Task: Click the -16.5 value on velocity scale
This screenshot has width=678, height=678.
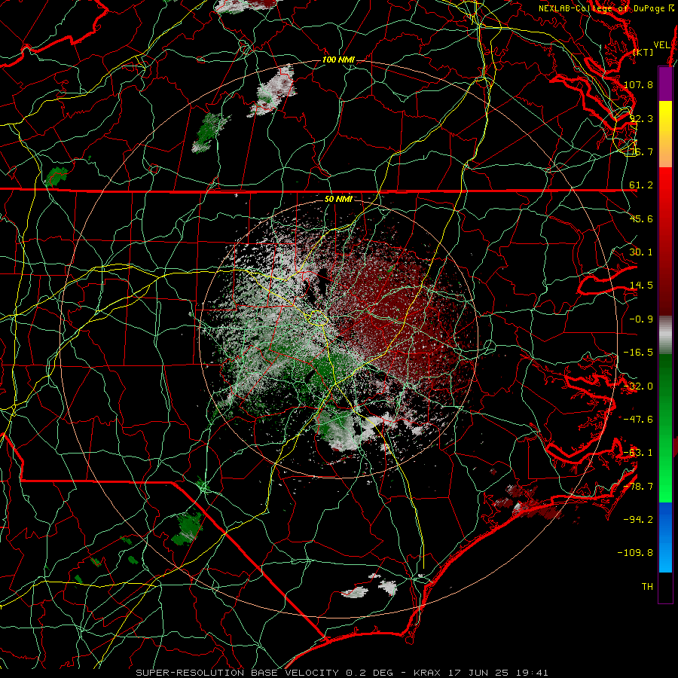Action: tap(638, 353)
